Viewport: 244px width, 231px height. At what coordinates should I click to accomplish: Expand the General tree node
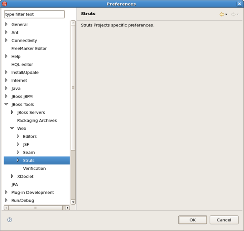(6, 24)
